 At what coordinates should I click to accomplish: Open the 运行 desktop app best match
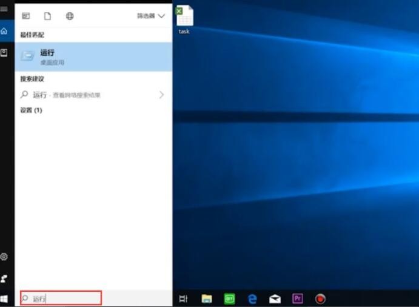click(x=93, y=57)
